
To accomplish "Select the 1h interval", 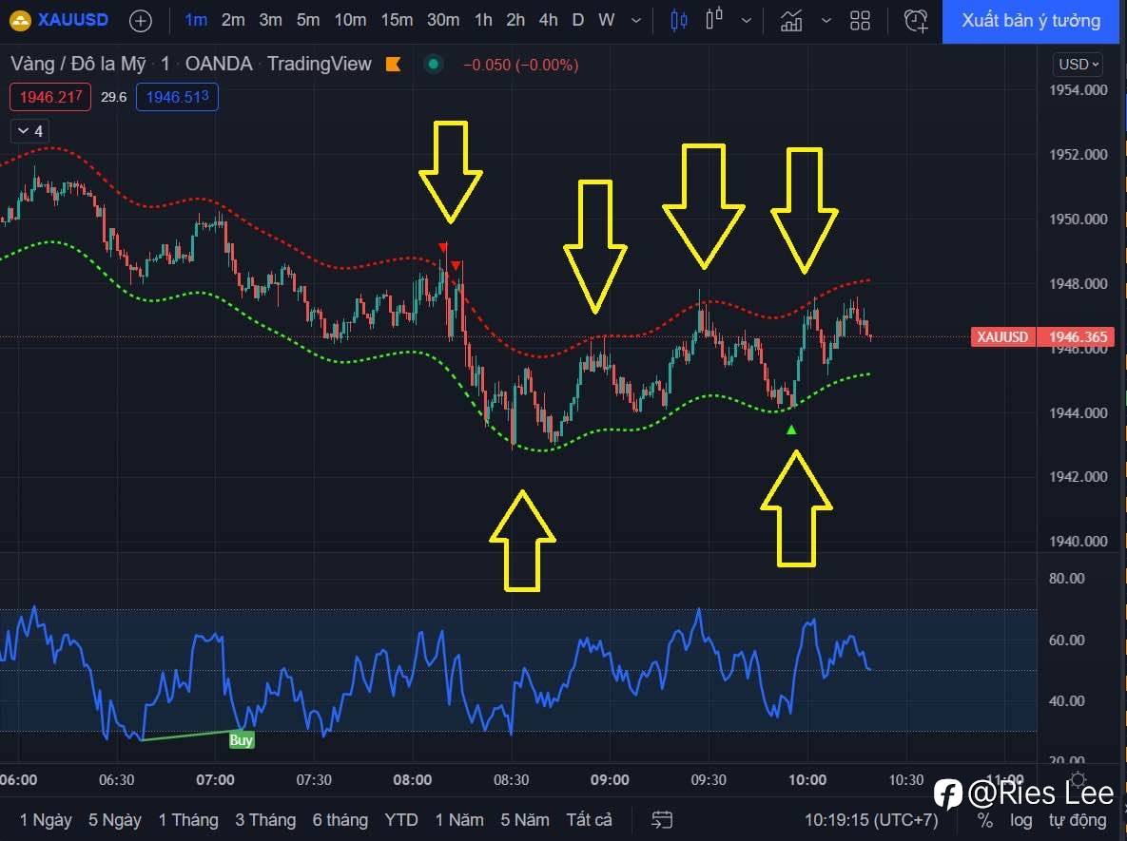I will [483, 20].
